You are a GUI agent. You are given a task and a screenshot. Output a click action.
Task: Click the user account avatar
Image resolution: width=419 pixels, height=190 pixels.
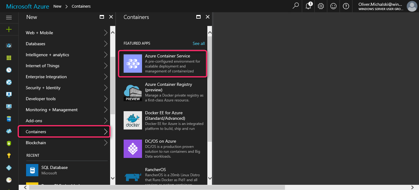click(412, 6)
